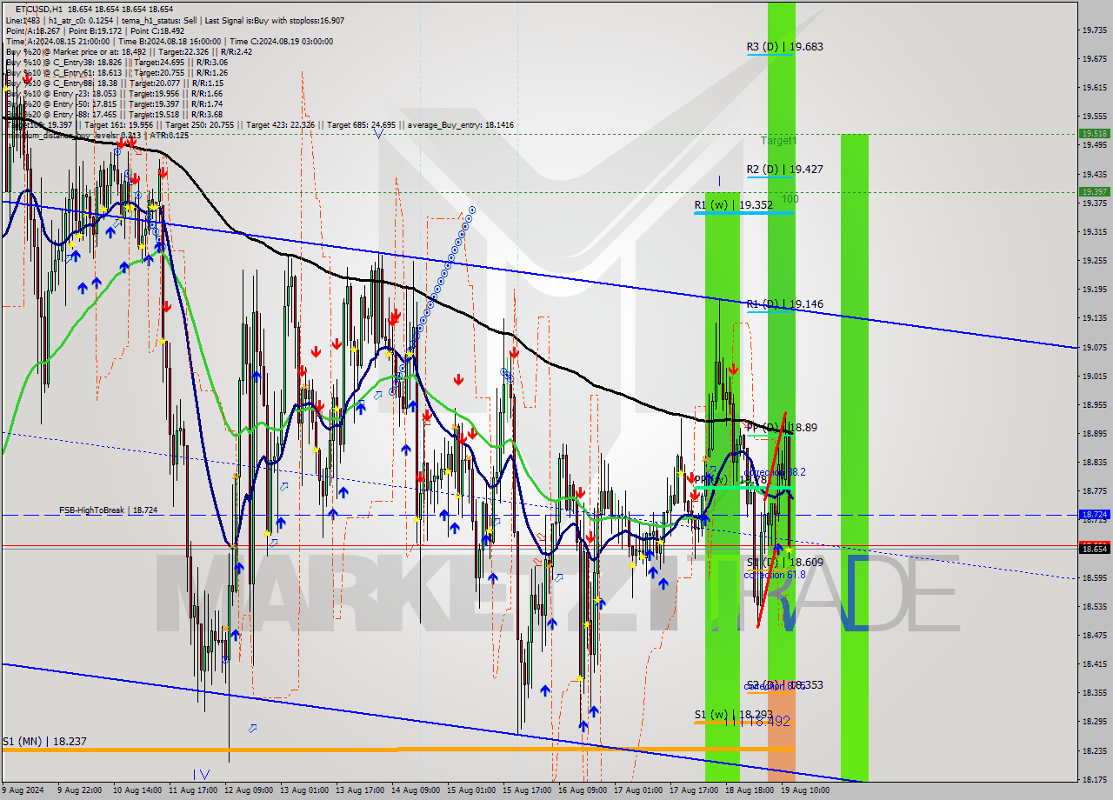Click the 18.955 price axis label
The width and height of the screenshot is (1113, 800).
point(1094,404)
